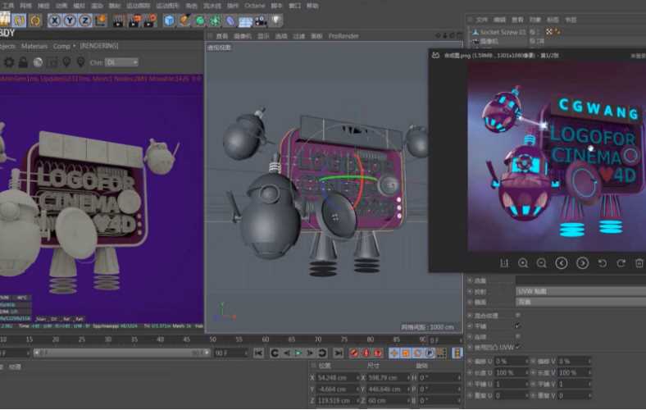Expand the Compare menu arrow

74,46
